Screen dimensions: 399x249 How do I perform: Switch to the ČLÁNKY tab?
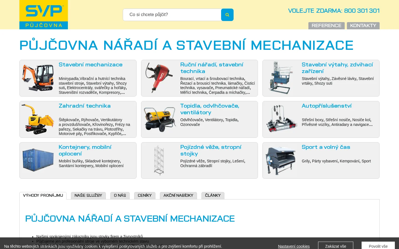click(x=213, y=196)
